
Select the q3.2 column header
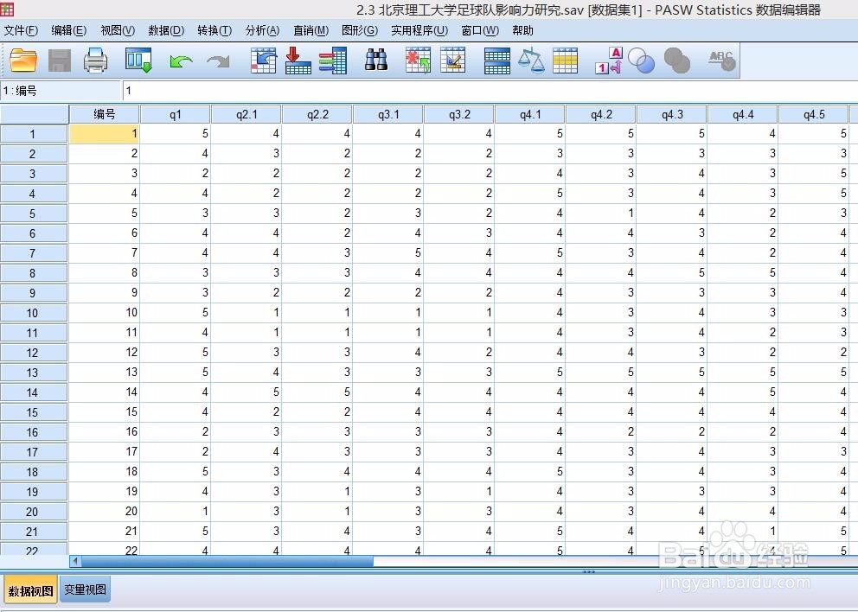coord(459,114)
